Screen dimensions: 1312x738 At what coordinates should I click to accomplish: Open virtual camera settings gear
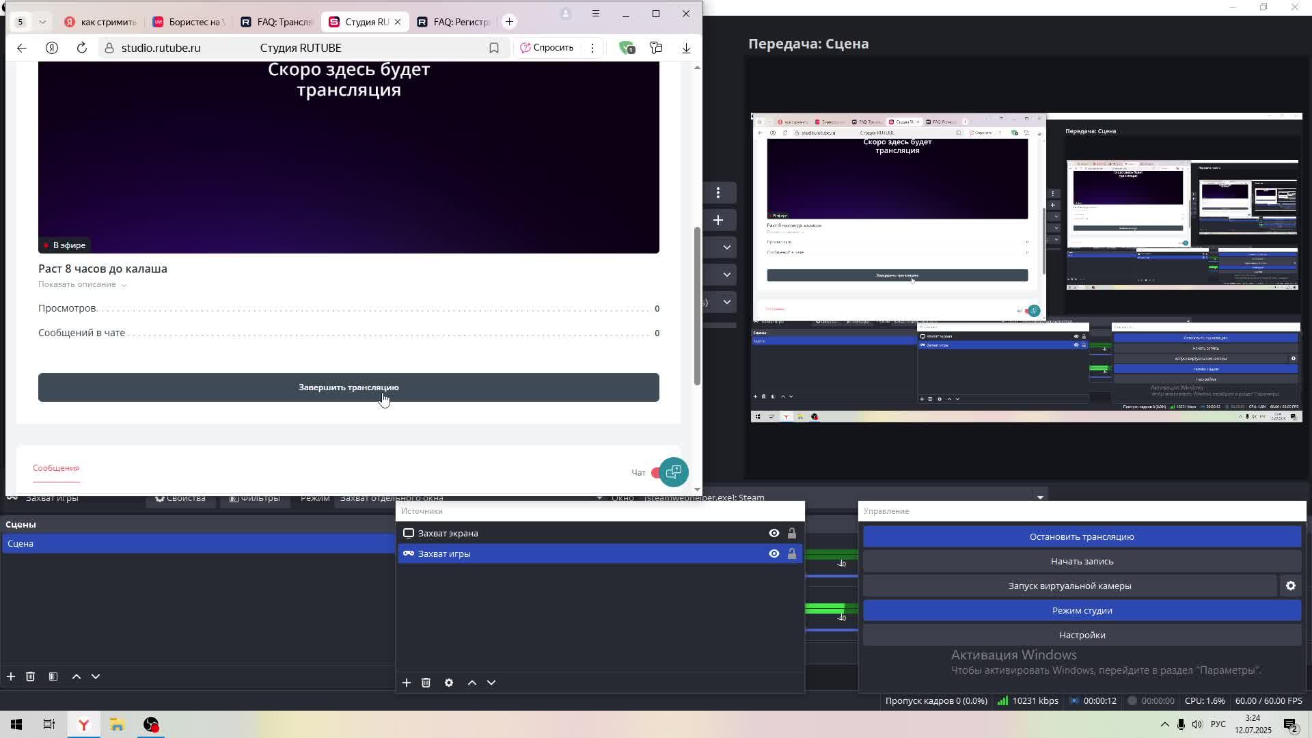point(1291,586)
